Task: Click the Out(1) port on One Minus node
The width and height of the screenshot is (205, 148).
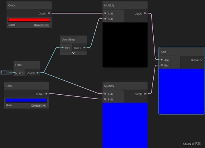Action: point(84,48)
